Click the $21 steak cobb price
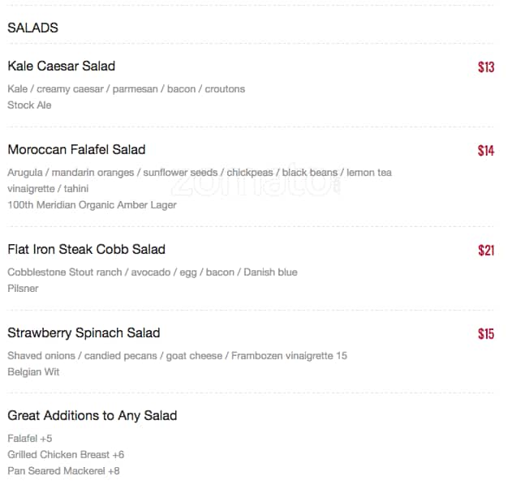 click(485, 251)
